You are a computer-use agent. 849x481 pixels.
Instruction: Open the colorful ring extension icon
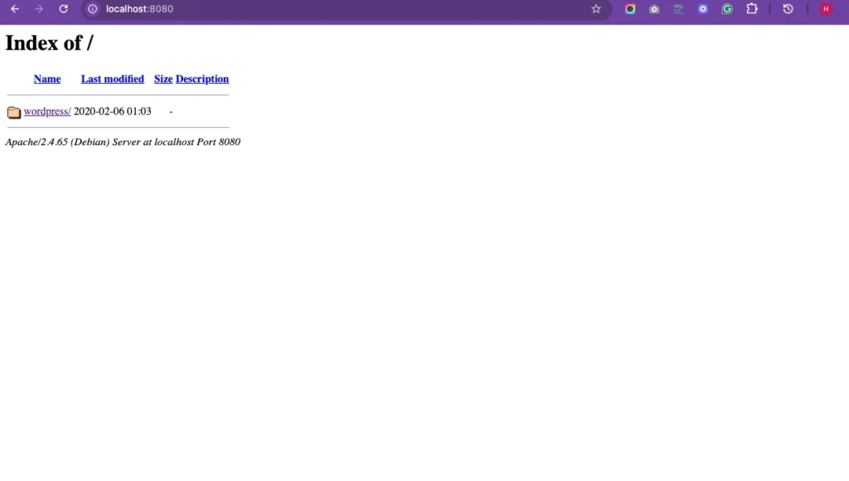pos(630,9)
